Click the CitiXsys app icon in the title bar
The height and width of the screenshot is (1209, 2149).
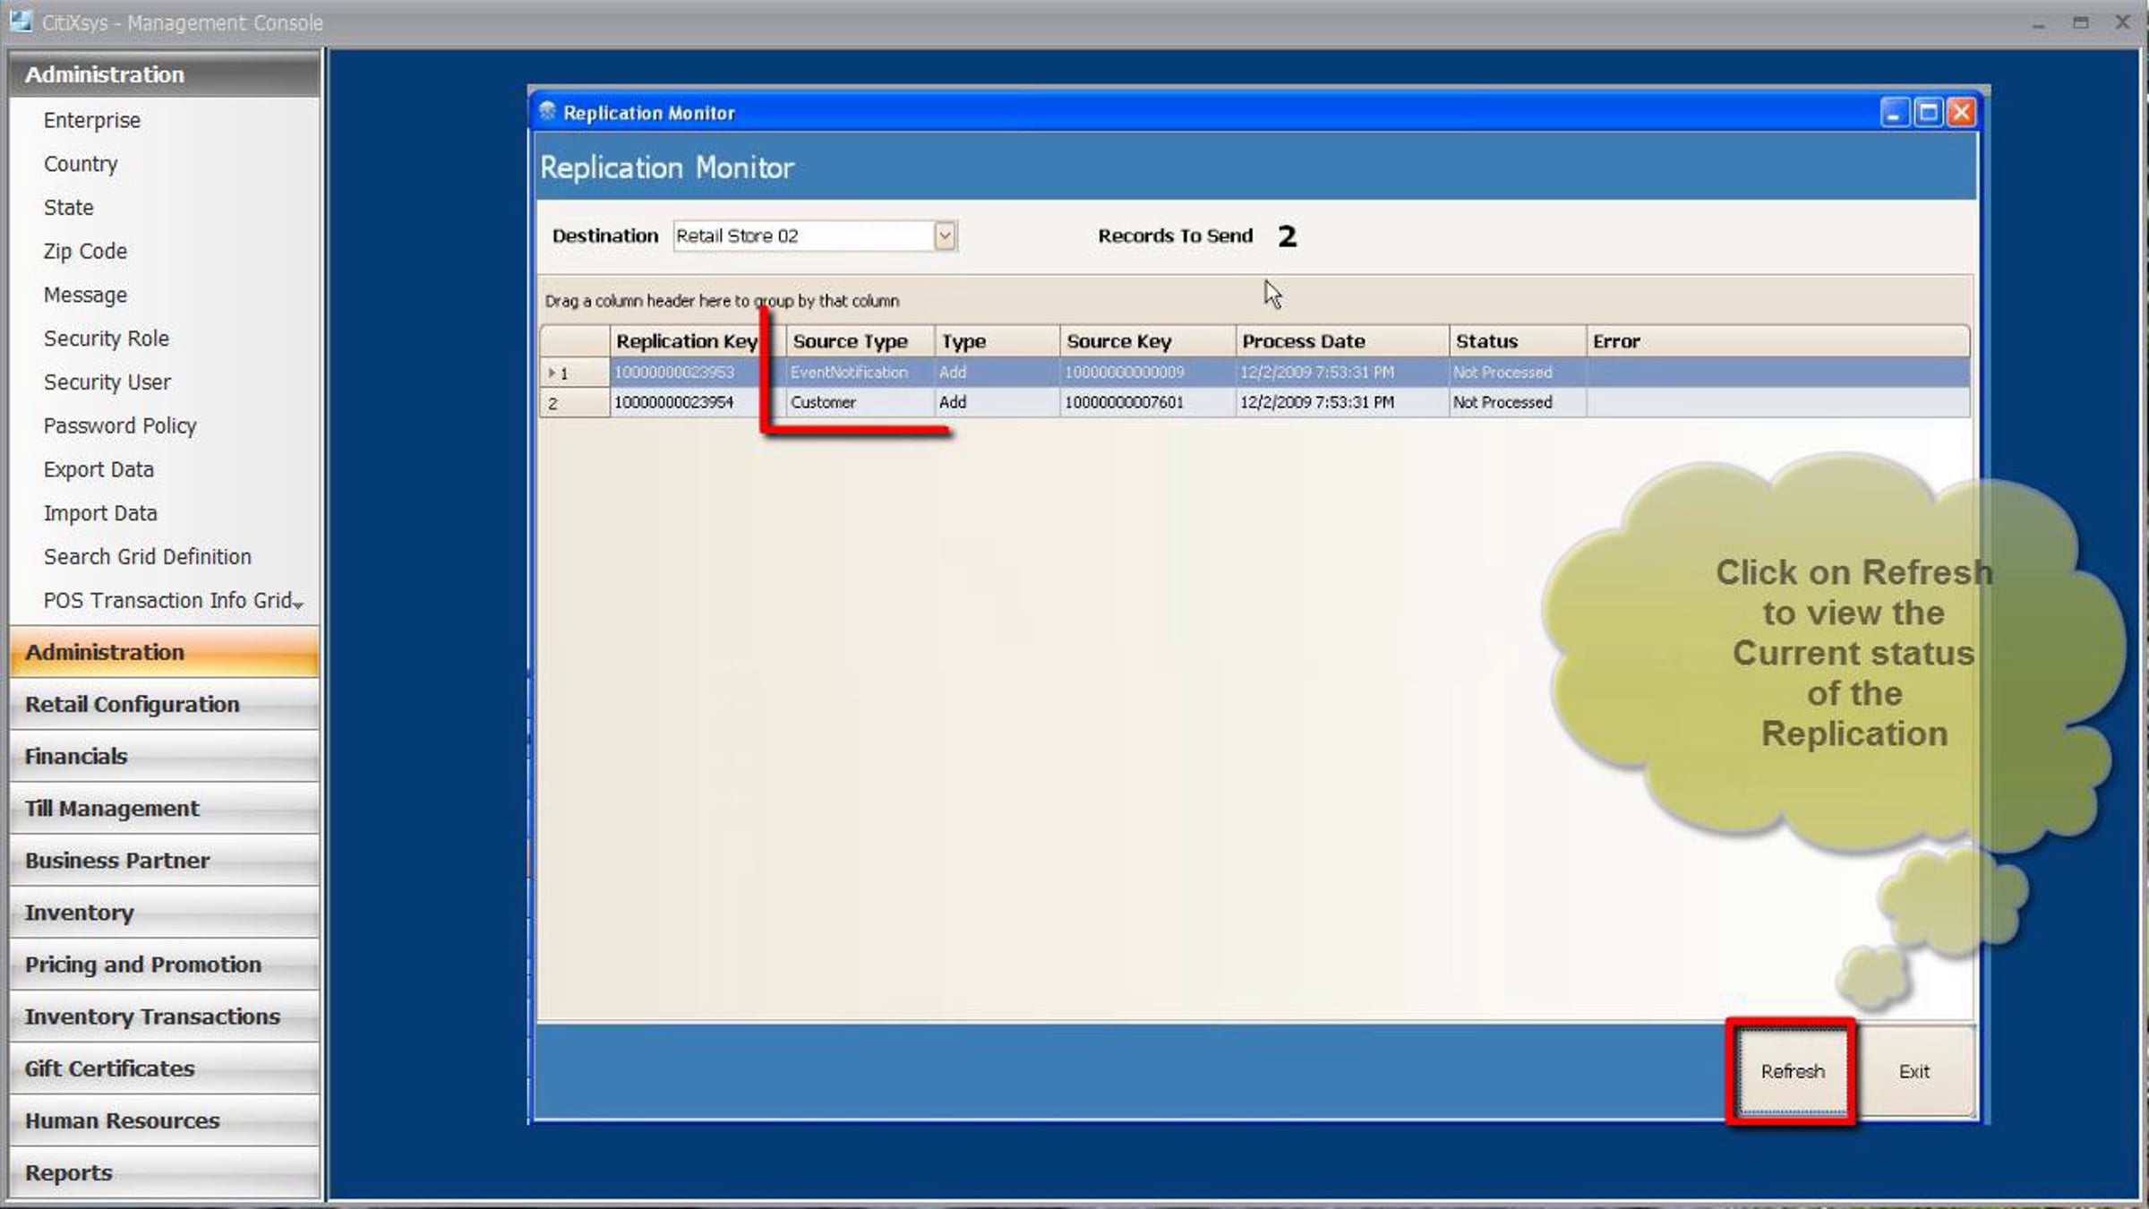pyautogui.click(x=20, y=21)
